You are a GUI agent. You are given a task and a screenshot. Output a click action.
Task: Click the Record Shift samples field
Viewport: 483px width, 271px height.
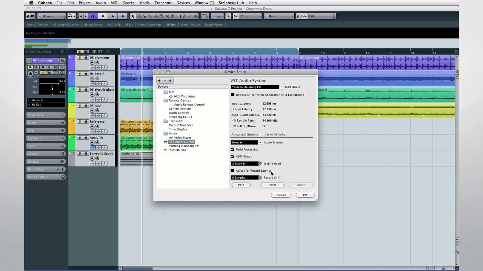point(245,178)
